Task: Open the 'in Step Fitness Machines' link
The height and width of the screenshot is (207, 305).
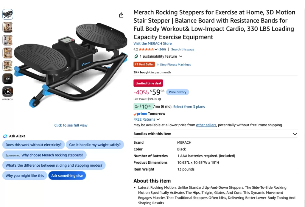Action: [174, 65]
